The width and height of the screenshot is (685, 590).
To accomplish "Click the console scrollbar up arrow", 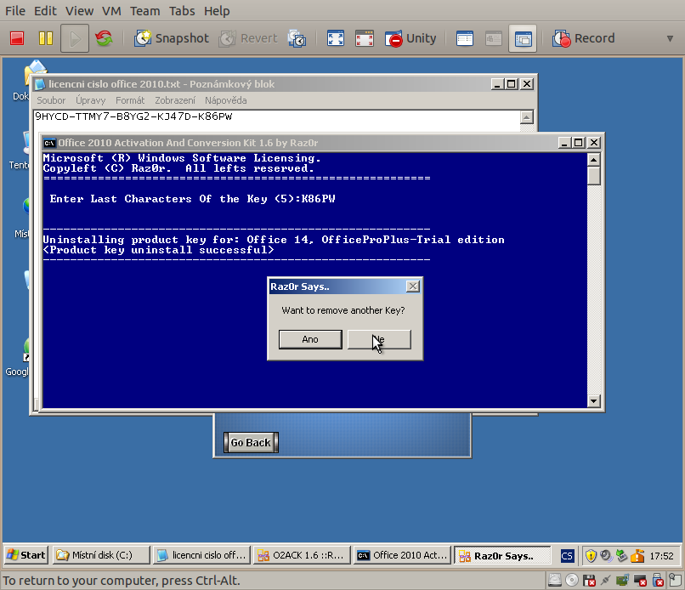I will coord(594,160).
